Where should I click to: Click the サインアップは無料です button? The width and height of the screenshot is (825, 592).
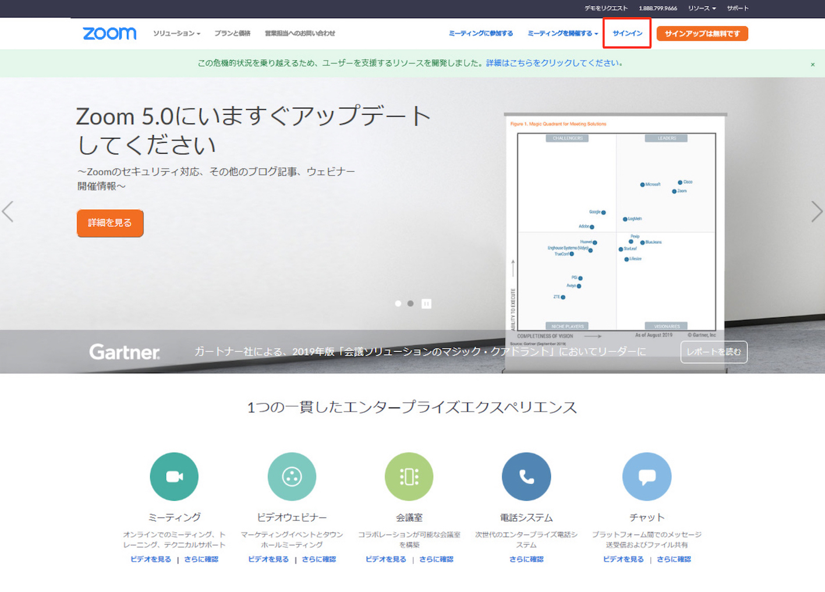coord(702,34)
